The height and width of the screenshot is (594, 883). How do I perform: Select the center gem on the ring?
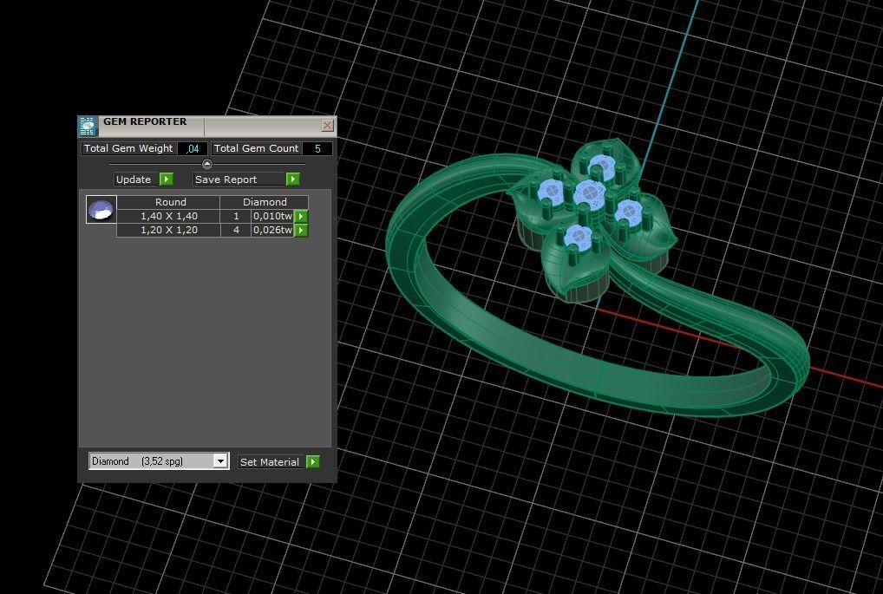click(589, 193)
